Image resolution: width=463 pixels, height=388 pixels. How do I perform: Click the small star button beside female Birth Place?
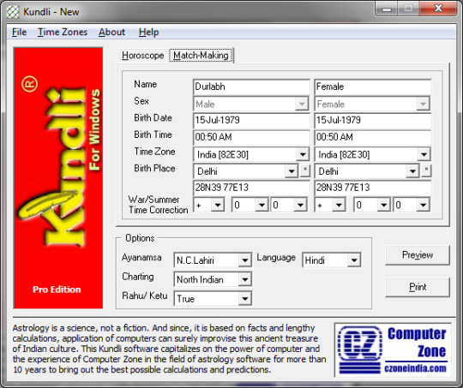426,170
